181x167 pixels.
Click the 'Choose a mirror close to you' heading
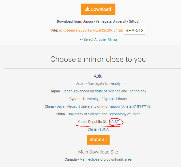click(98, 59)
